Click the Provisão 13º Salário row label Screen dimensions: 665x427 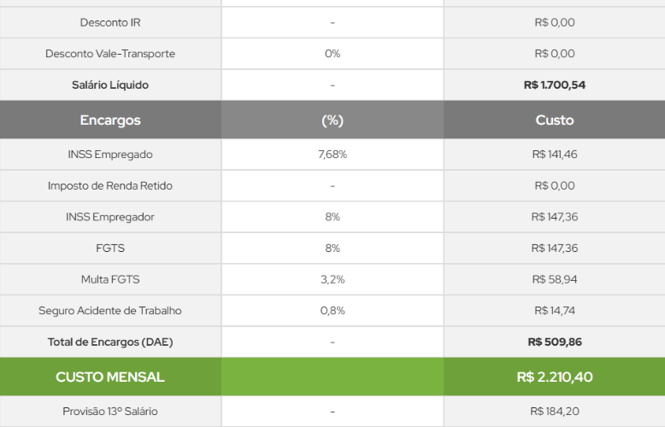click(x=110, y=412)
